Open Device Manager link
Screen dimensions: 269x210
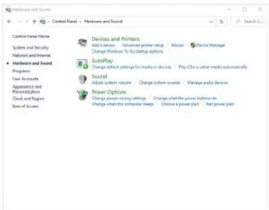(x=211, y=45)
